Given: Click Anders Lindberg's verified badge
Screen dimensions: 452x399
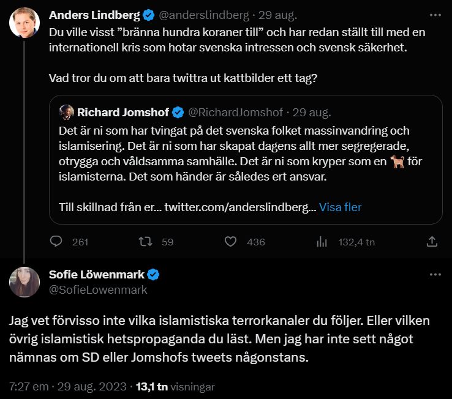Looking at the screenshot, I should pyautogui.click(x=148, y=15).
